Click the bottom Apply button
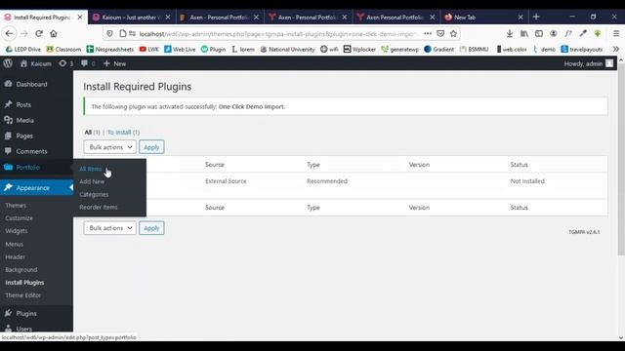 (151, 228)
